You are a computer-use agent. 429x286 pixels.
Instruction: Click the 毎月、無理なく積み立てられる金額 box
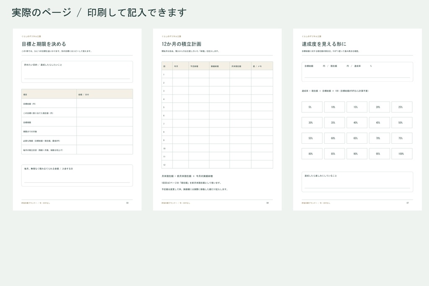77,175
